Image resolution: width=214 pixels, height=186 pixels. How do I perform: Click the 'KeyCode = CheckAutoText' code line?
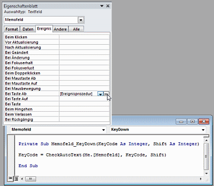coord(92,155)
